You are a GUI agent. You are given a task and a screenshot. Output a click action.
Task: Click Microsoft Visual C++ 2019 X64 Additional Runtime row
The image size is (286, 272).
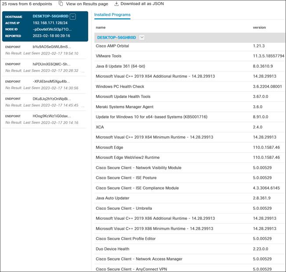tap(190, 76)
